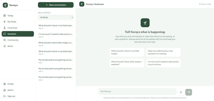The width and height of the screenshot is (214, 101).
Task: Expand the All fields context dropdown
Action: coord(56,17)
